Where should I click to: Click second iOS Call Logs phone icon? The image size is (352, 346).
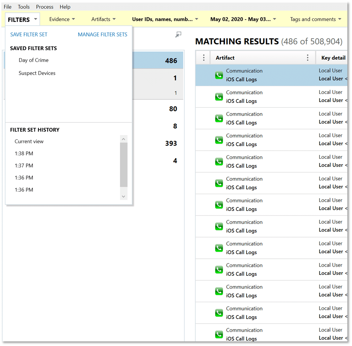(x=219, y=96)
